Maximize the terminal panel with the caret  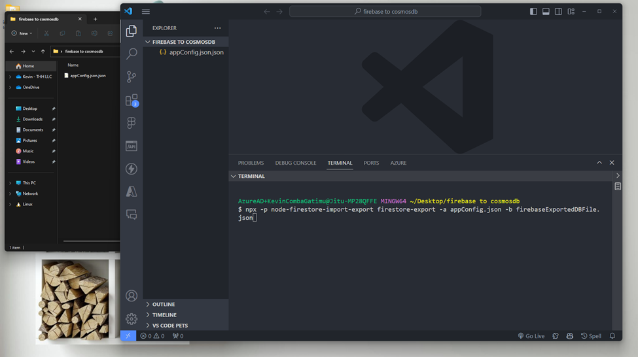click(599, 163)
